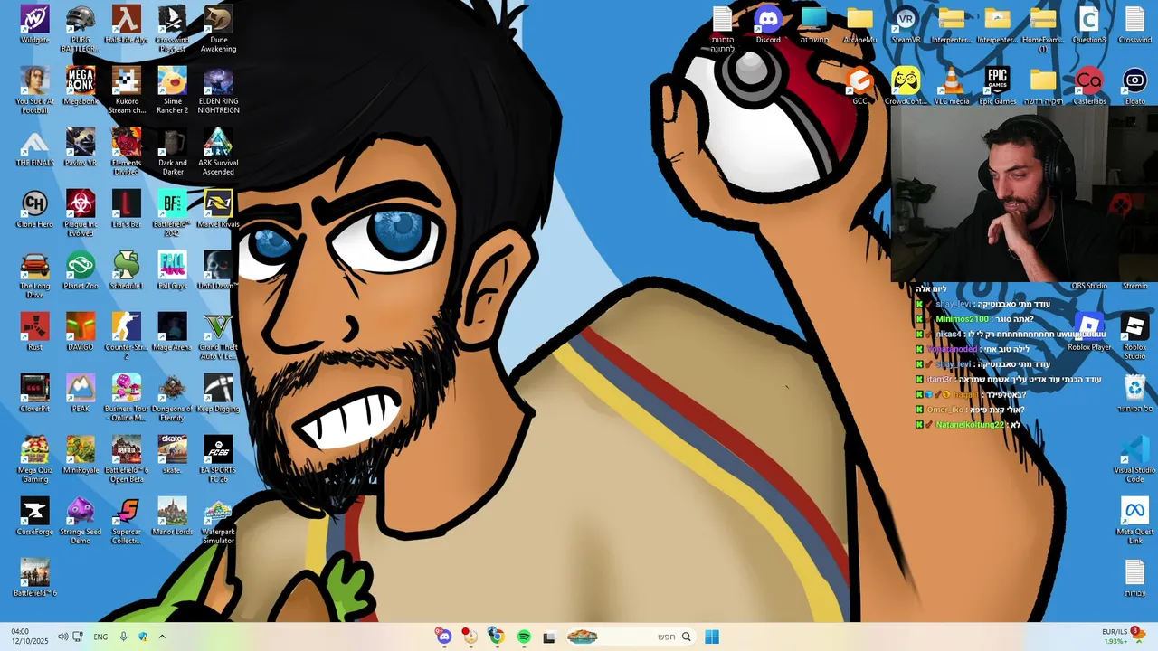This screenshot has width=1158, height=651.
Task: Open the Marvel Rivals shortcut
Action: pos(218,209)
